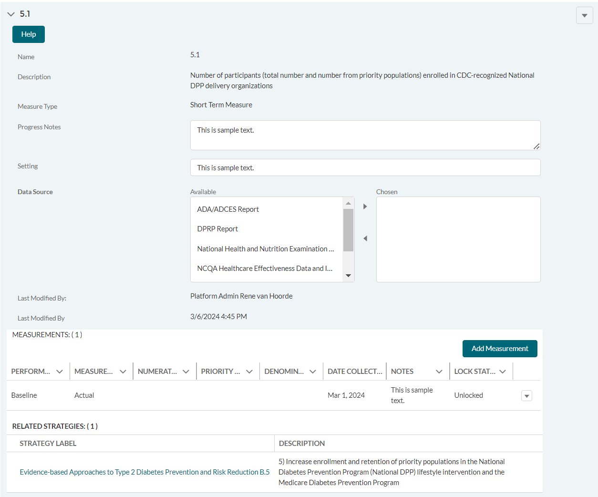Image resolution: width=598 pixels, height=497 pixels.
Task: Click the Setting input field
Action: click(365, 167)
